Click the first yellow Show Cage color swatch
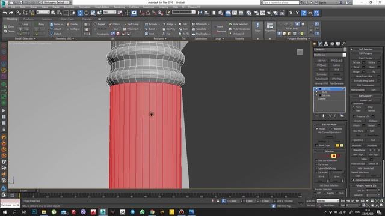The width and height of the screenshot is (385, 216). pyautogui.click(x=337, y=145)
